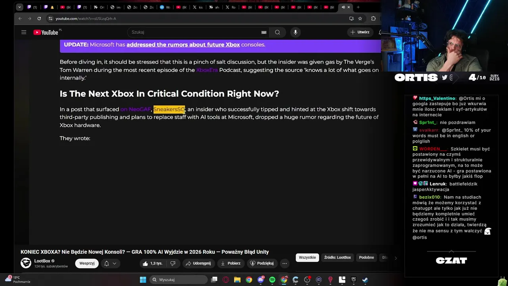This screenshot has width=508, height=286.
Task: Open Epic Games Launcher from taskbar
Action: coord(354,280)
